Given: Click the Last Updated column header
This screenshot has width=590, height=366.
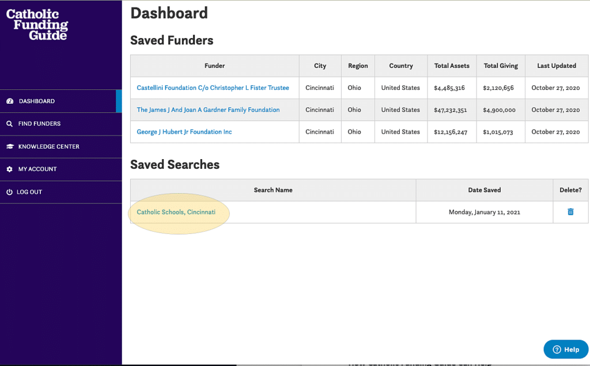Looking at the screenshot, I should click(x=557, y=66).
